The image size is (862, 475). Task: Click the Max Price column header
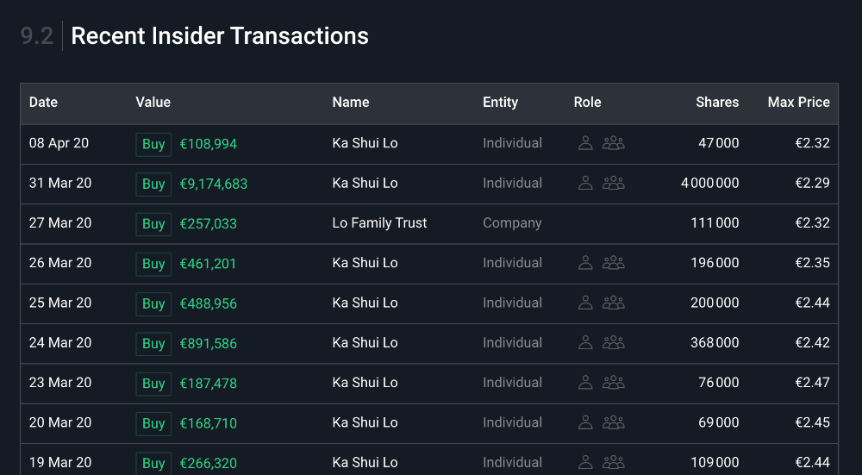tap(798, 102)
